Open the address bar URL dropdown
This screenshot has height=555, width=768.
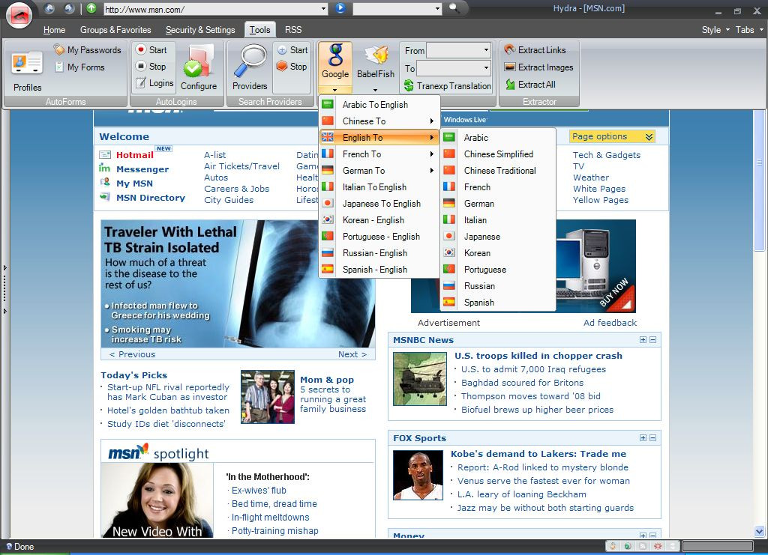point(323,9)
